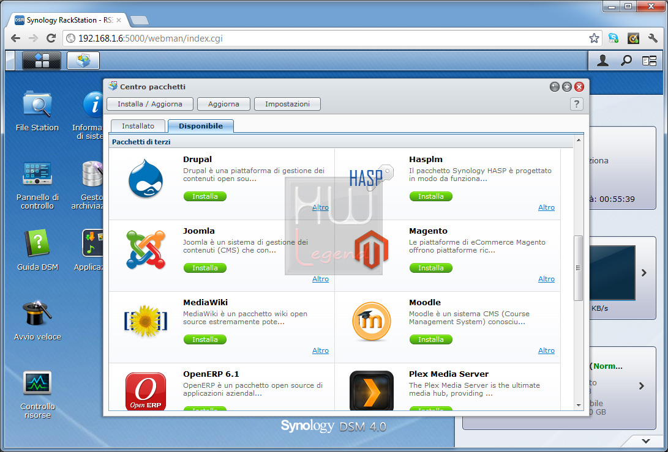The height and width of the screenshot is (452, 668).
Task: Open Pannello di controllo desktop icon
Action: coord(37,185)
